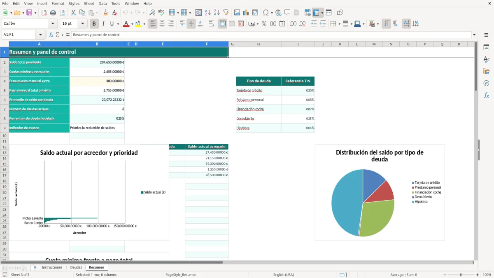Screen dimensions: 494x278
Task: Apply the yellow background color swatch
Action: tap(138, 24)
